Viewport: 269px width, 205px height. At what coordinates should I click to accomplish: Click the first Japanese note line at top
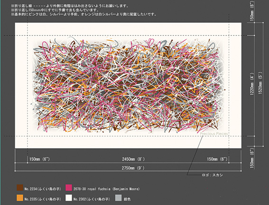[x=70, y=6]
